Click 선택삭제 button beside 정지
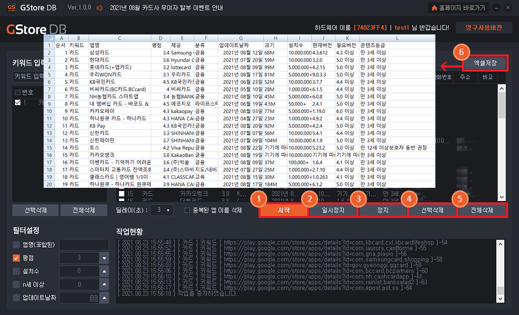Screen dimensions: 519x315 432,210
